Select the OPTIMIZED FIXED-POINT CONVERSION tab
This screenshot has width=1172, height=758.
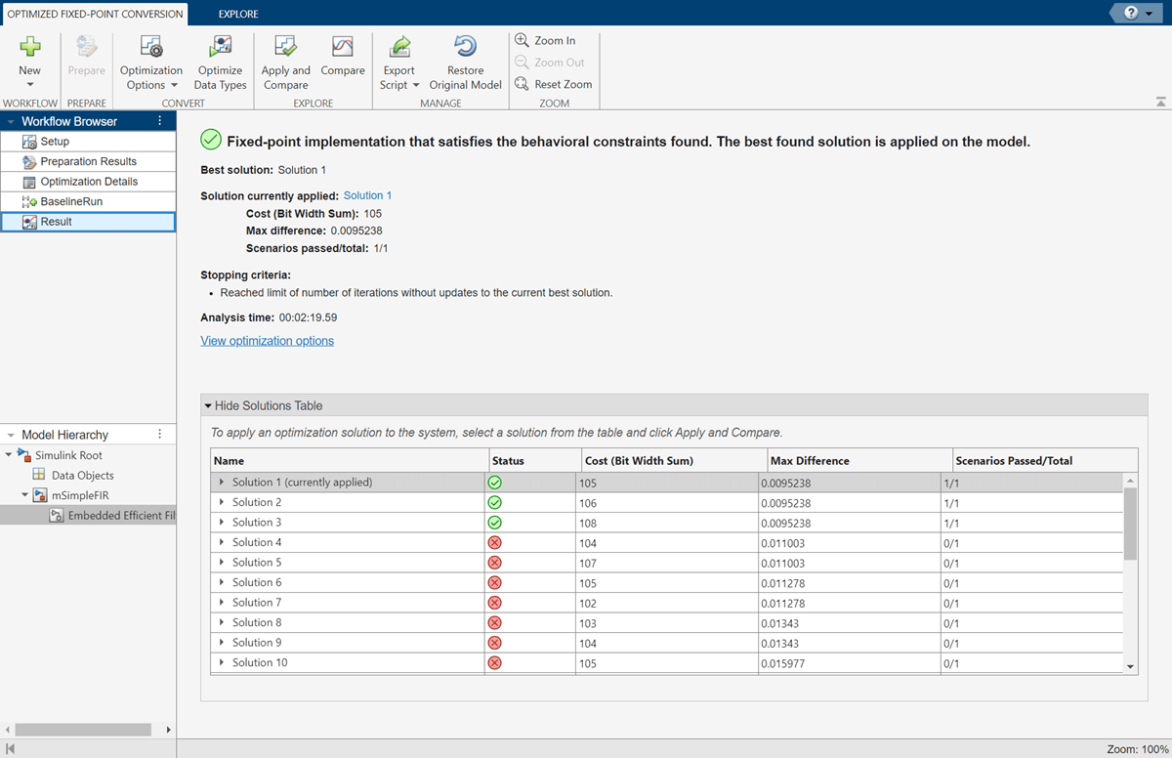[95, 14]
